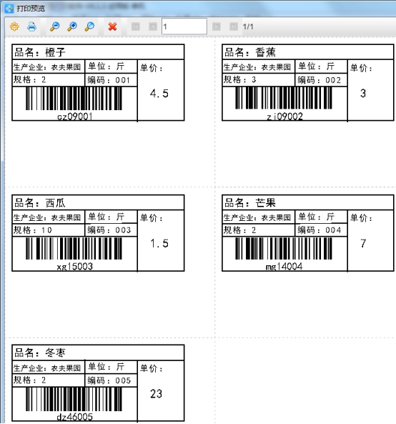
Task: Click the page number input field
Action: point(184,26)
